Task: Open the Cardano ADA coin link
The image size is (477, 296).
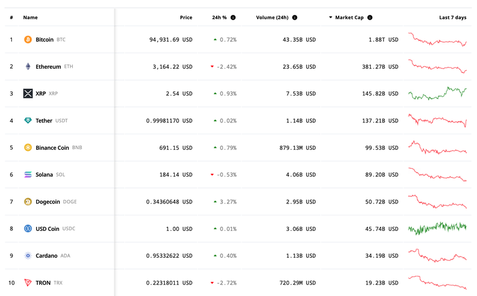Action: 48,255
